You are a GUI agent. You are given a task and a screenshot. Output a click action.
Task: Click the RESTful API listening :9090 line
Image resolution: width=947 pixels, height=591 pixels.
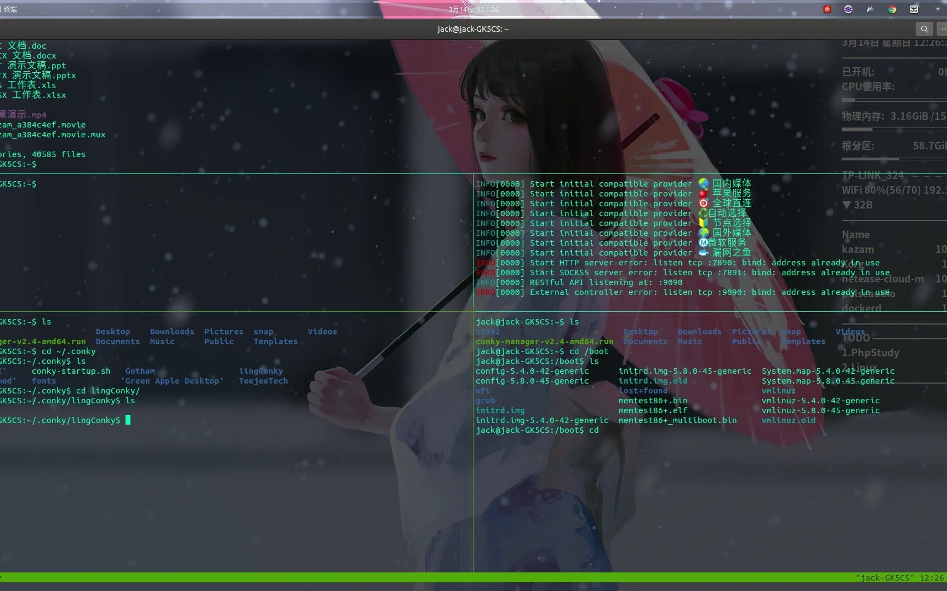click(x=579, y=282)
